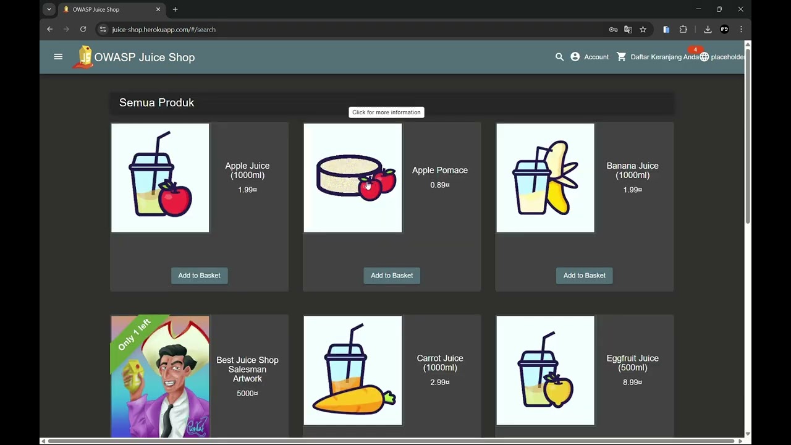Click the Apple Juice (1000ml) title

pos(247,171)
